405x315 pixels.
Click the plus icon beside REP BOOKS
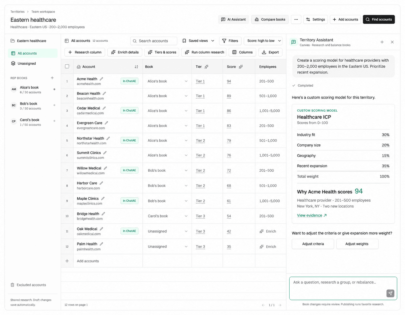coord(52,78)
